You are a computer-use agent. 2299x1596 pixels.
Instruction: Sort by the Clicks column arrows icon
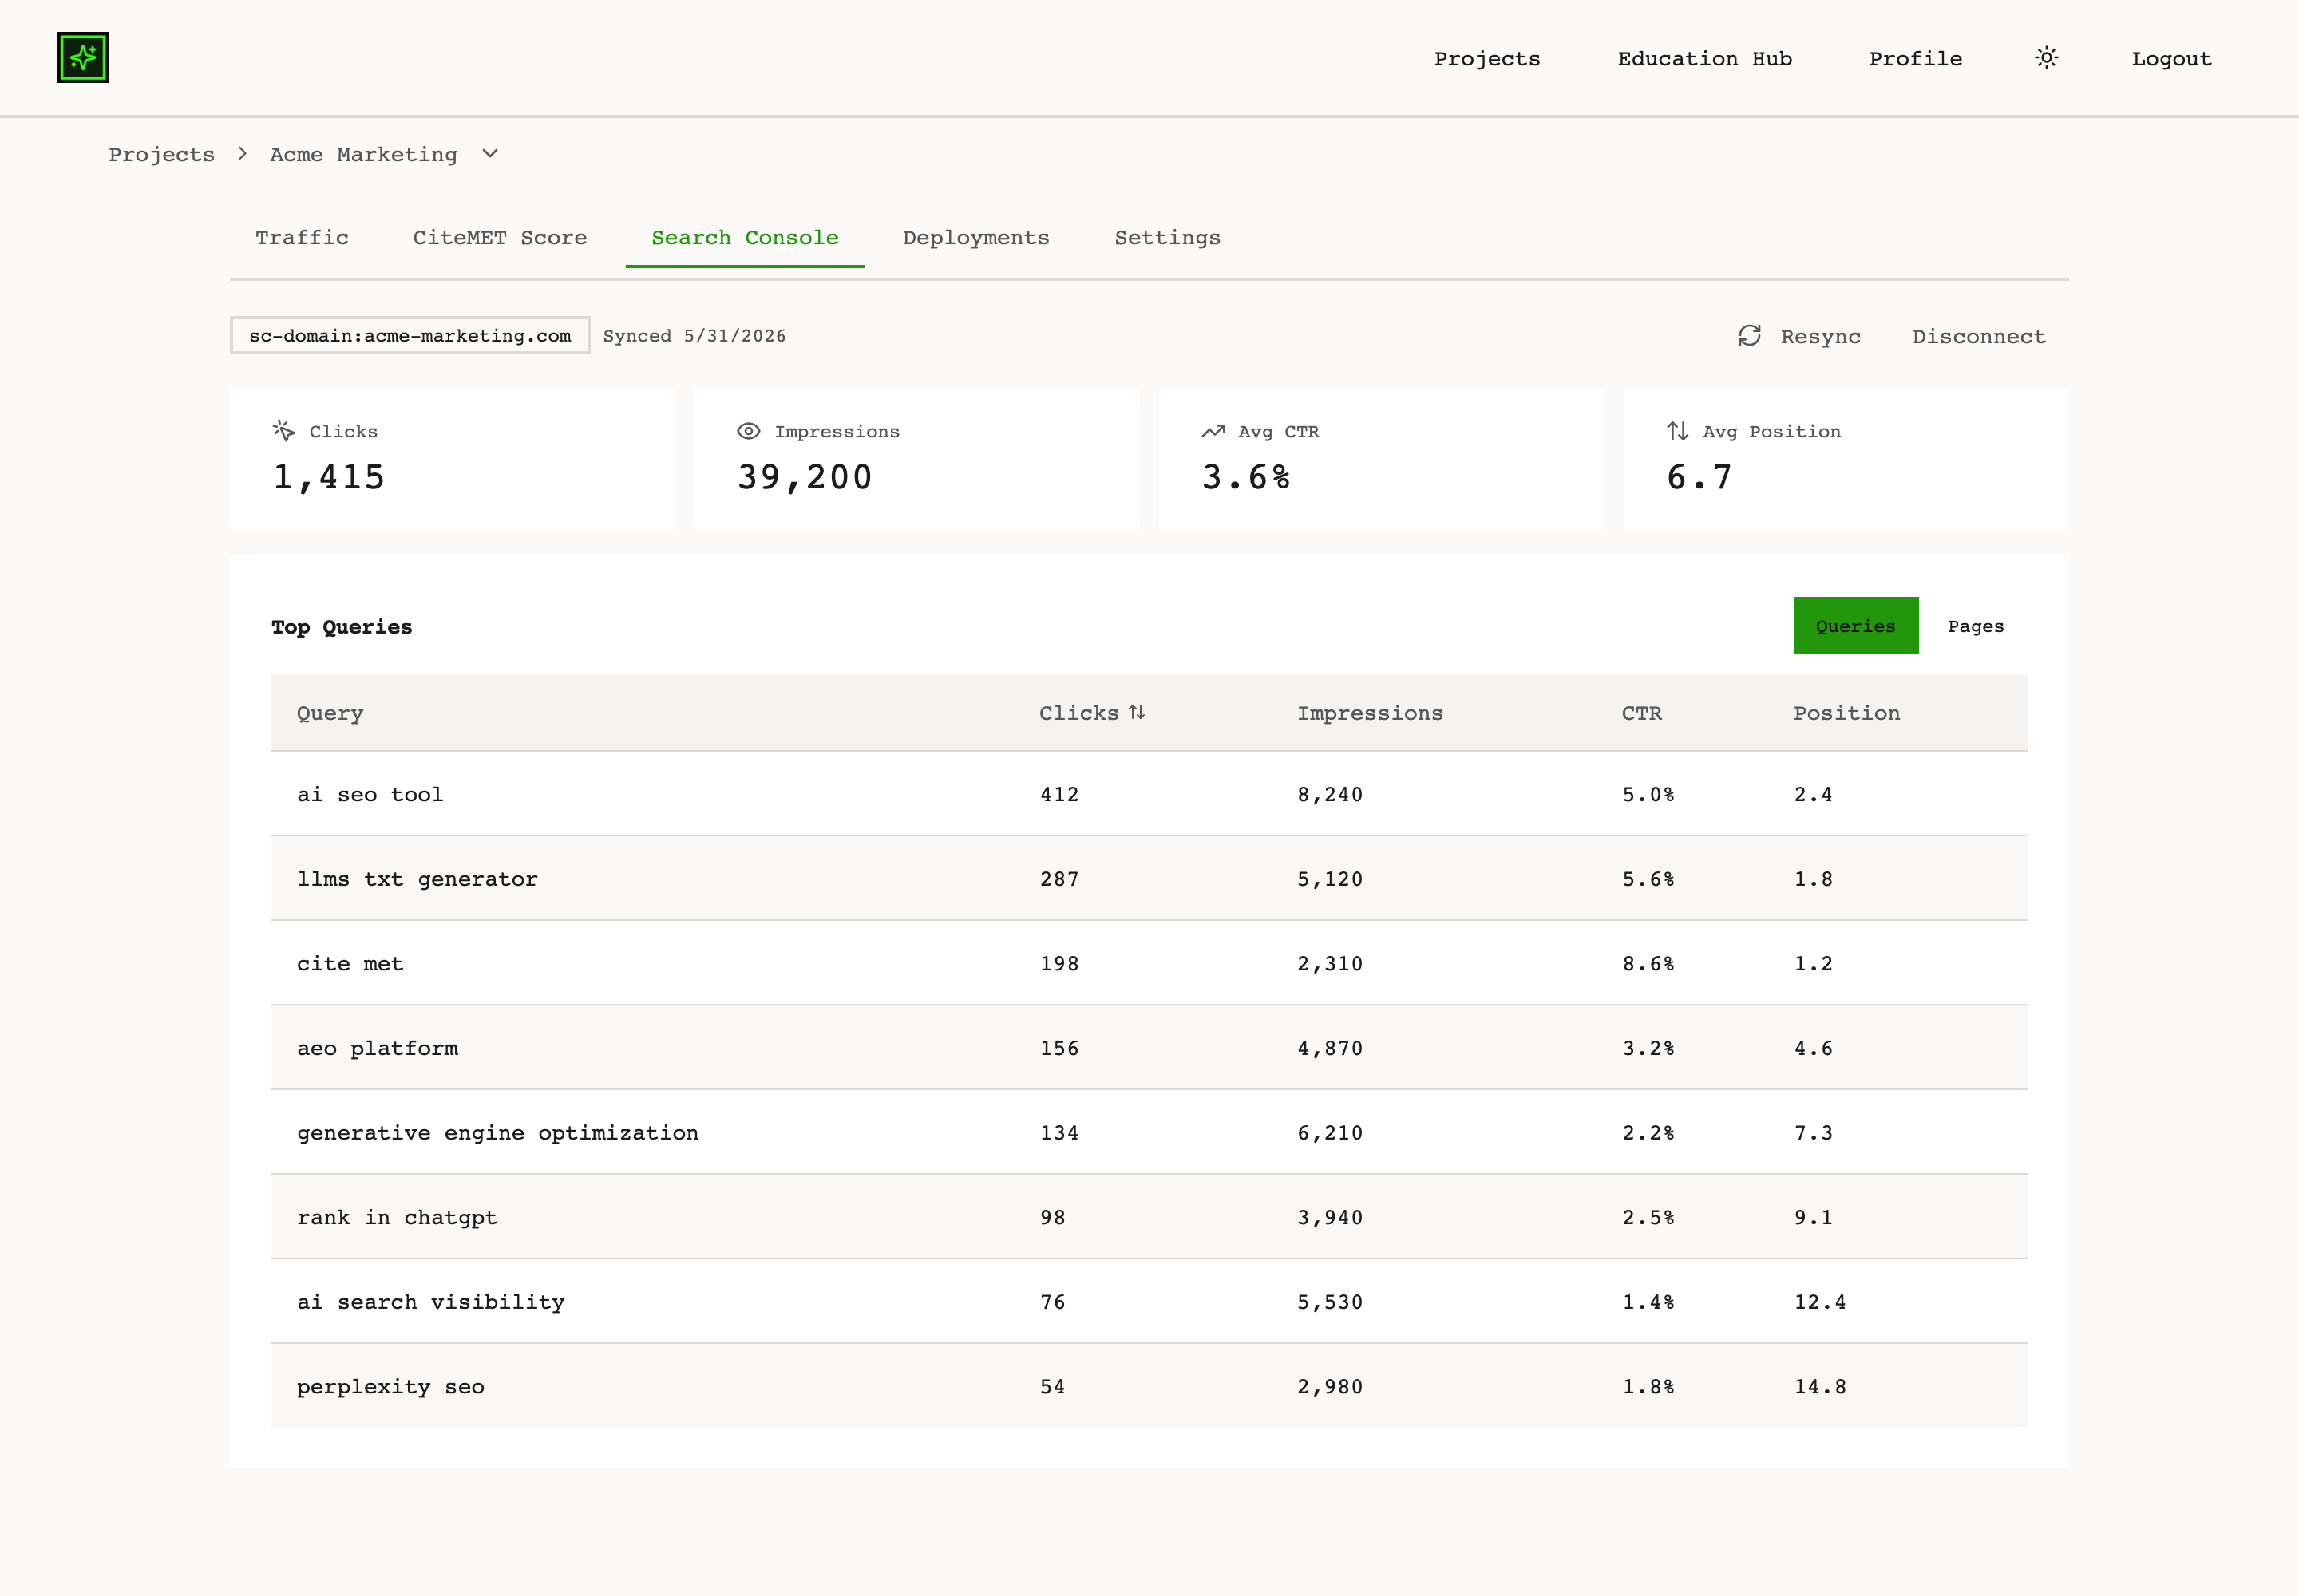pyautogui.click(x=1137, y=712)
